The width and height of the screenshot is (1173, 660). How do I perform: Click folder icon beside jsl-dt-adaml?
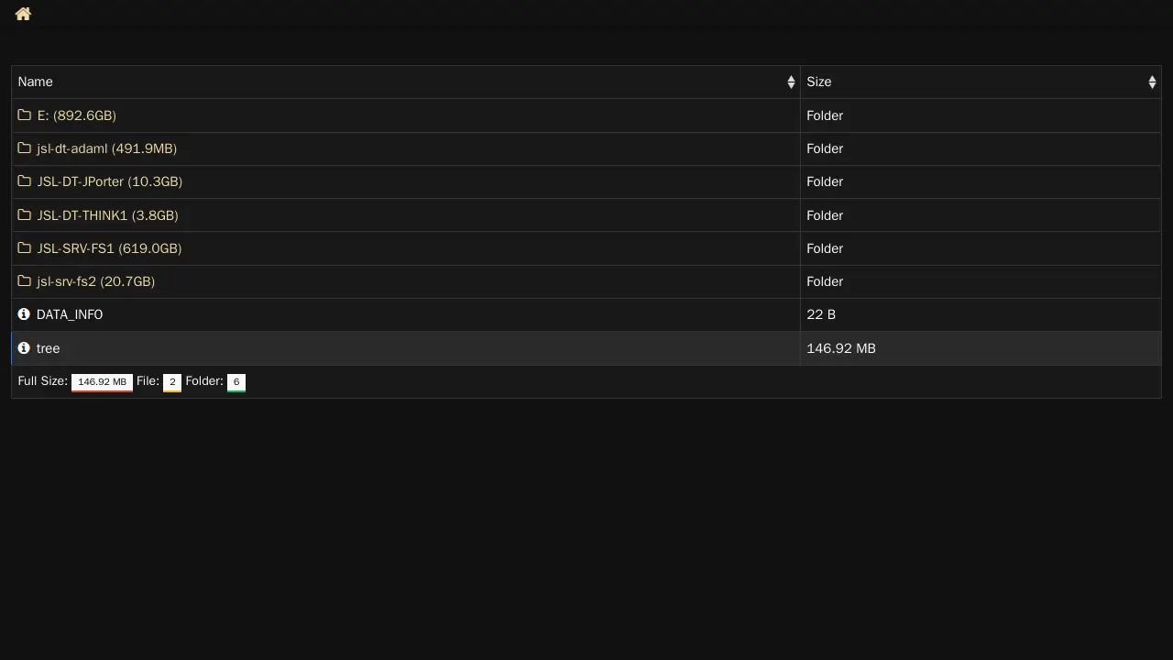click(x=25, y=148)
